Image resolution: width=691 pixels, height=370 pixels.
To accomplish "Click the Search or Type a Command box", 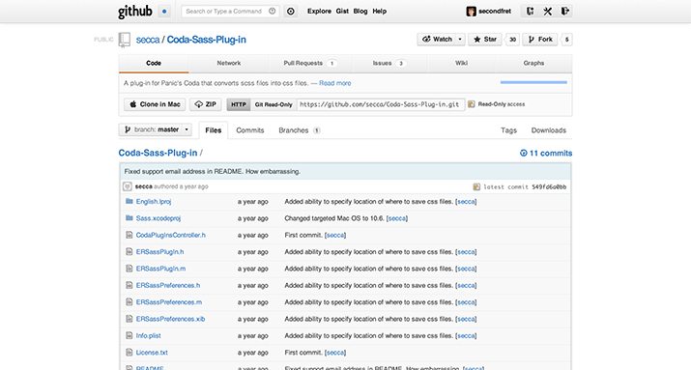I will [x=230, y=12].
